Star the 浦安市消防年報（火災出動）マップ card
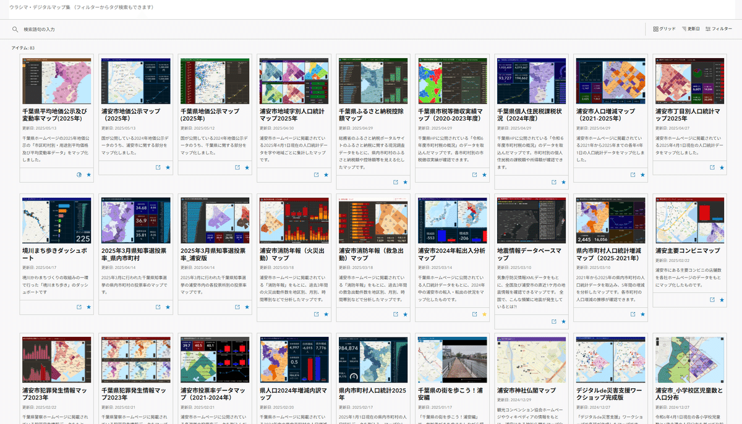742x424 pixels. click(x=326, y=314)
